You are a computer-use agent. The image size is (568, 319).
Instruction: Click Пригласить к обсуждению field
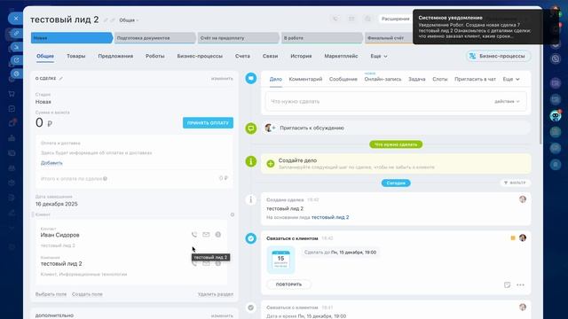(x=396, y=128)
